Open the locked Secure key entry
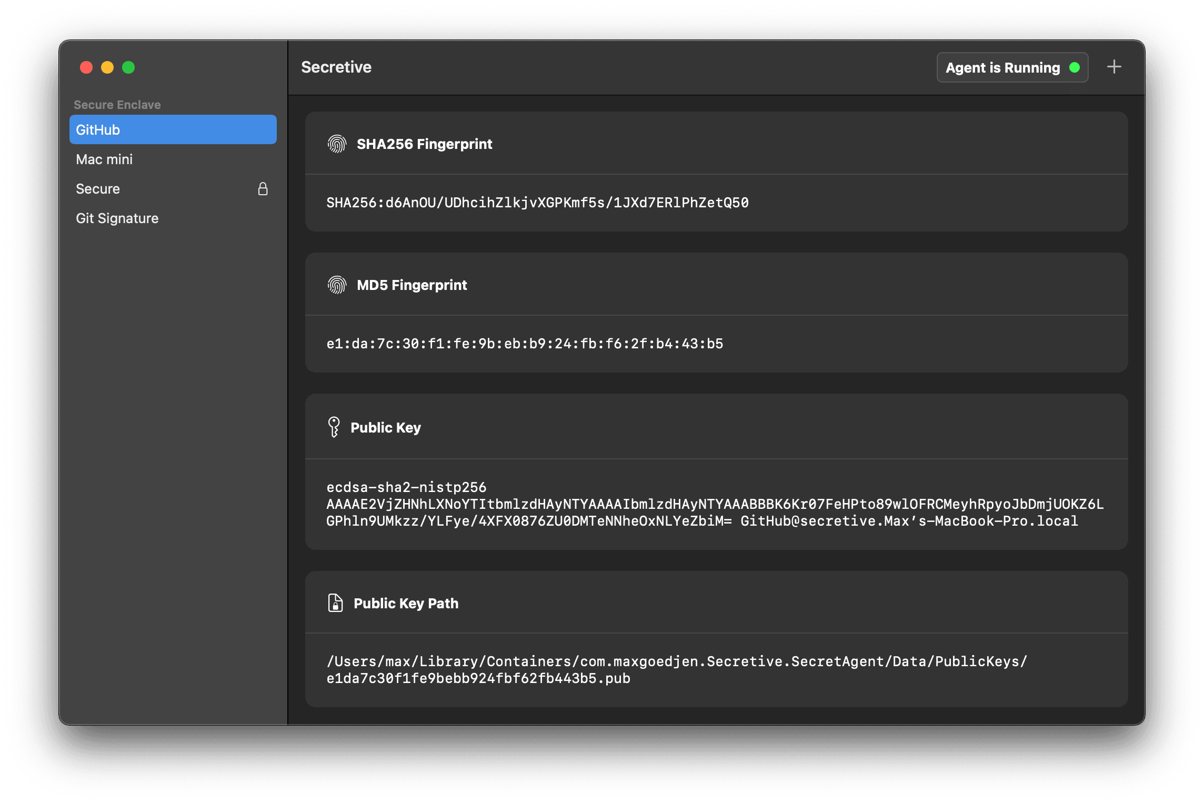The height and width of the screenshot is (803, 1204). pos(98,188)
